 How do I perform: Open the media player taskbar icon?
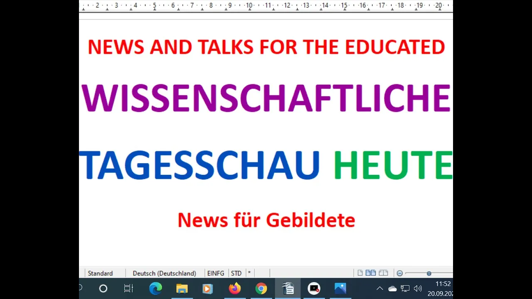point(208,288)
